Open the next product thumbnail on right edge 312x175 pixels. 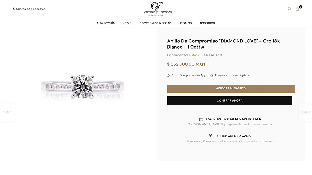coord(306,112)
